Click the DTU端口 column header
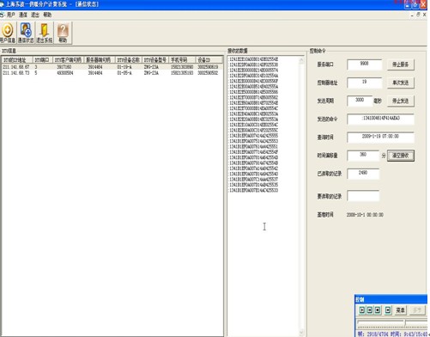 pos(43,60)
